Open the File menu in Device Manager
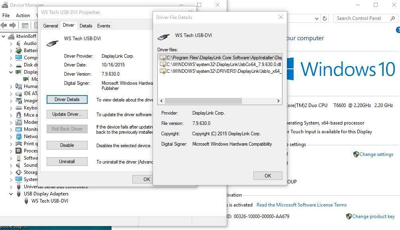Screen dimensions: 400x230 [x=6, y=15]
